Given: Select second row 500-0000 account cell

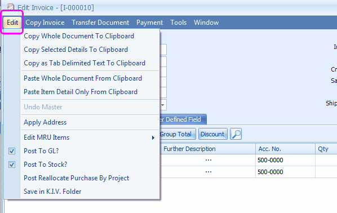Looking at the screenshot, I should coord(285,172).
